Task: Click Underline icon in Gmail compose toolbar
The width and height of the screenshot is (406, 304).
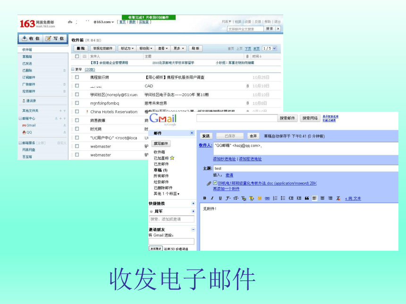Action: pos(220,198)
